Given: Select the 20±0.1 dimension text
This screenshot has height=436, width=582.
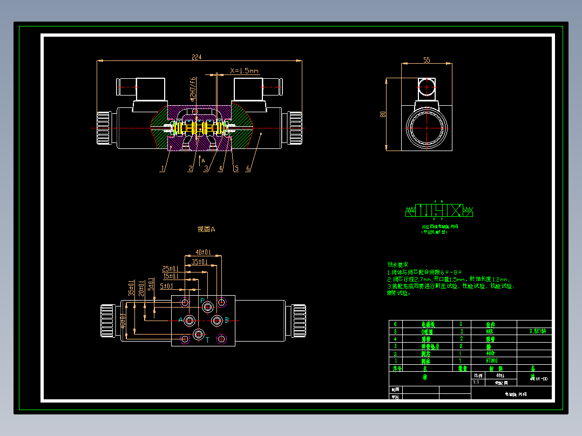Looking at the screenshot, I should pyautogui.click(x=141, y=288).
